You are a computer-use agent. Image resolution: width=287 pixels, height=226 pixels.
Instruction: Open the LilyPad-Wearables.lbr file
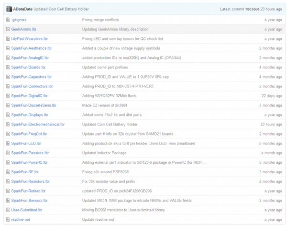(x=30, y=39)
